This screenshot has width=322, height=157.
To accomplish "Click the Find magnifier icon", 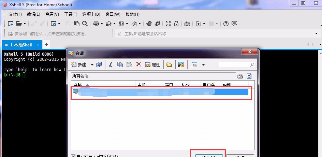I will 85,24.
